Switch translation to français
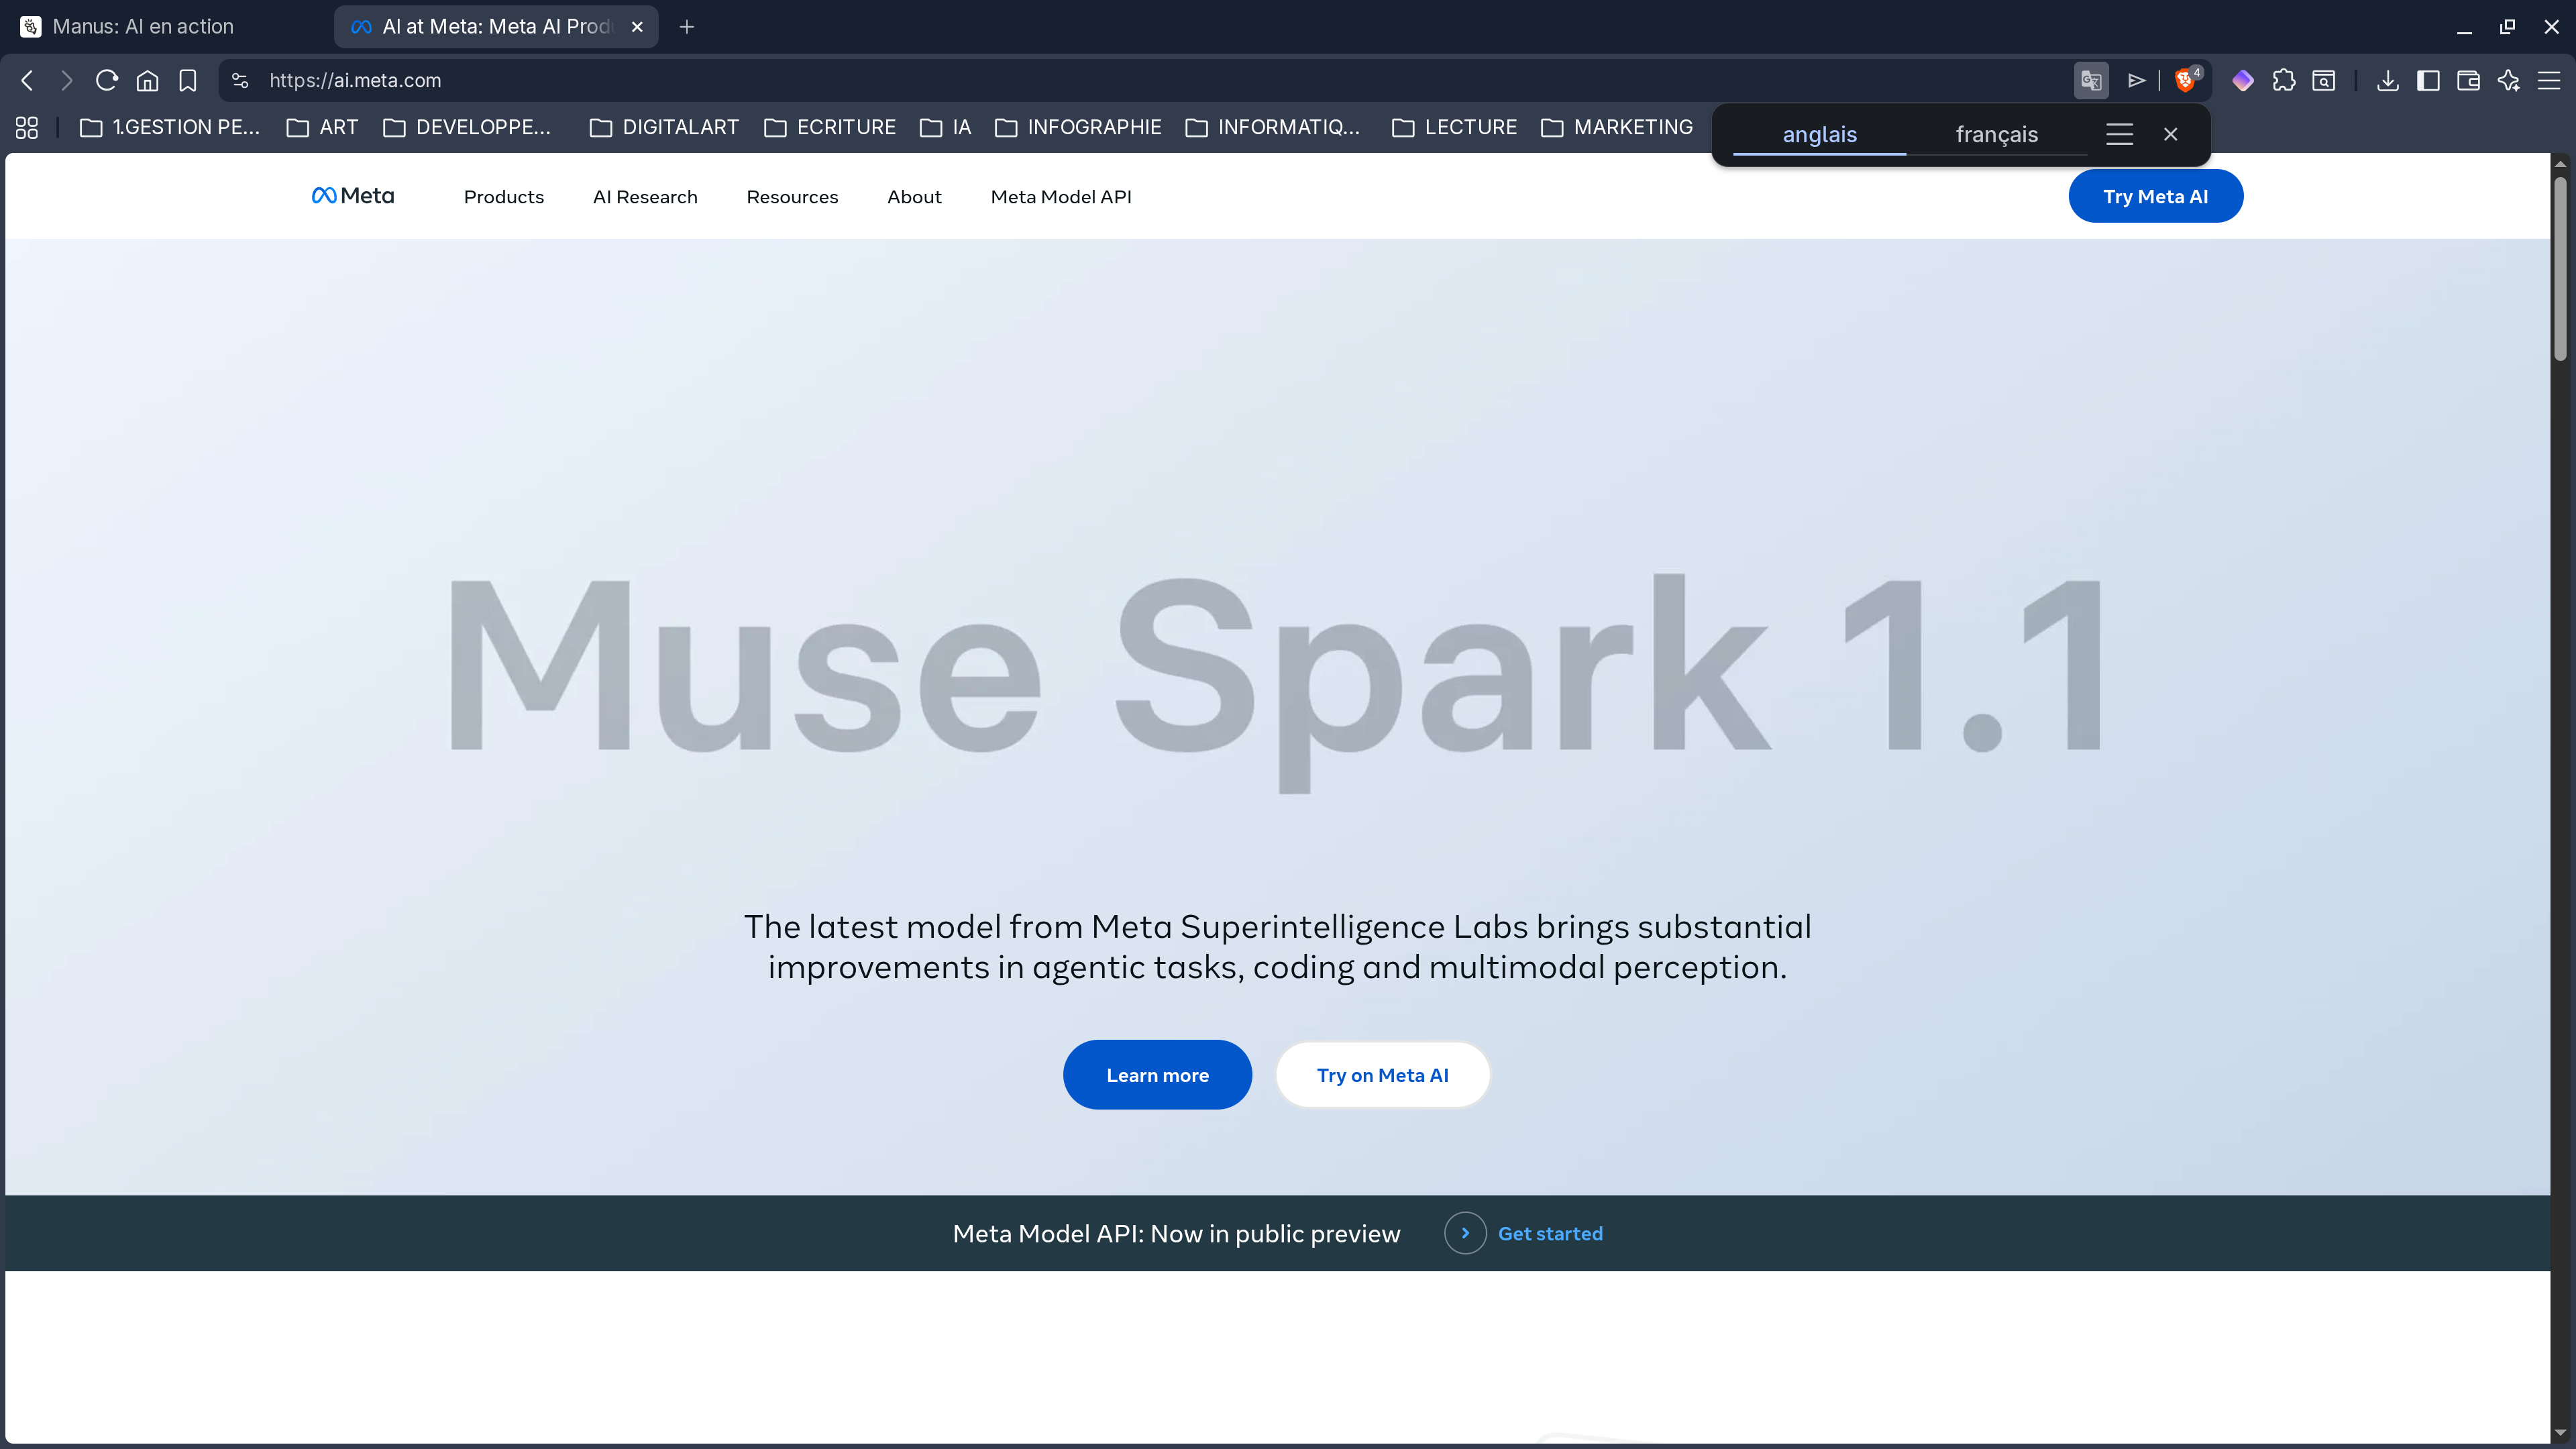 (1996, 134)
